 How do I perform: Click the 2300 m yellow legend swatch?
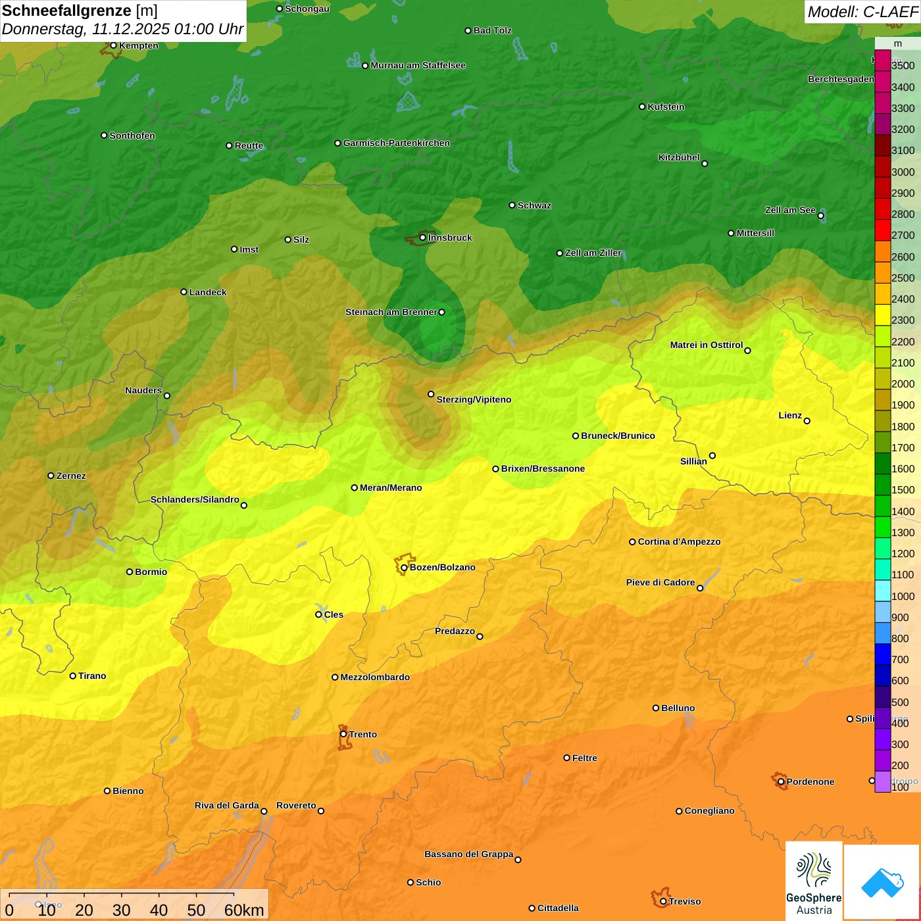[x=882, y=315]
